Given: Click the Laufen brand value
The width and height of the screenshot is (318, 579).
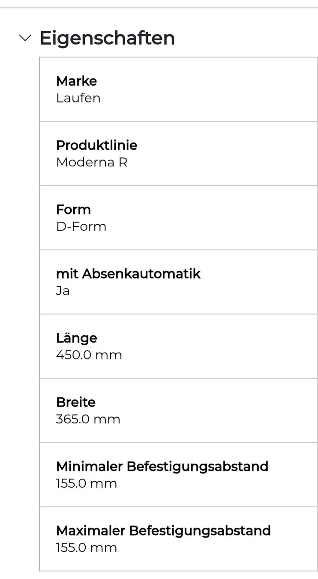Looking at the screenshot, I should [78, 98].
